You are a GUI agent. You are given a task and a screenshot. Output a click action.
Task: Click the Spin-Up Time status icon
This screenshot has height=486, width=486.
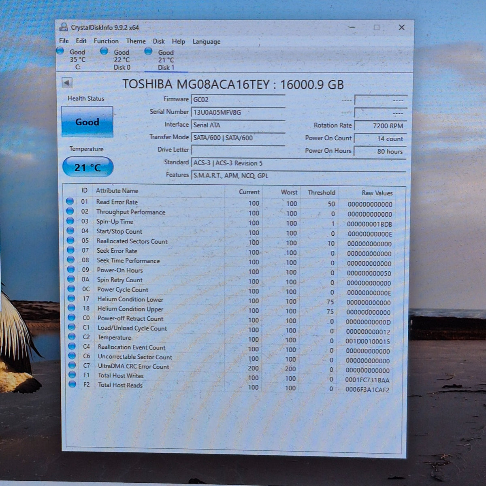(70, 221)
